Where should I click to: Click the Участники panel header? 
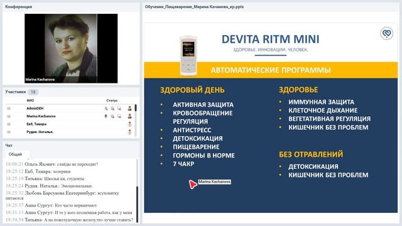pyautogui.click(x=16, y=92)
